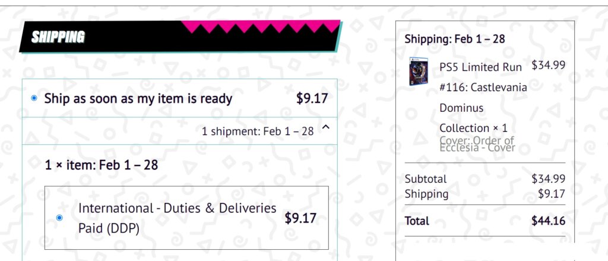Image resolution: width=608 pixels, height=261 pixels.
Task: Click the "Ship as soon as my item is ready" label
Action: pyautogui.click(x=138, y=99)
